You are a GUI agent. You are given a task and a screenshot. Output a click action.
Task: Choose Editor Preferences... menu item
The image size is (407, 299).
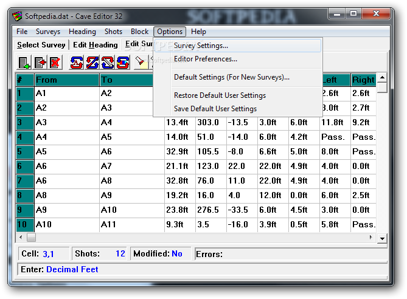(238, 59)
